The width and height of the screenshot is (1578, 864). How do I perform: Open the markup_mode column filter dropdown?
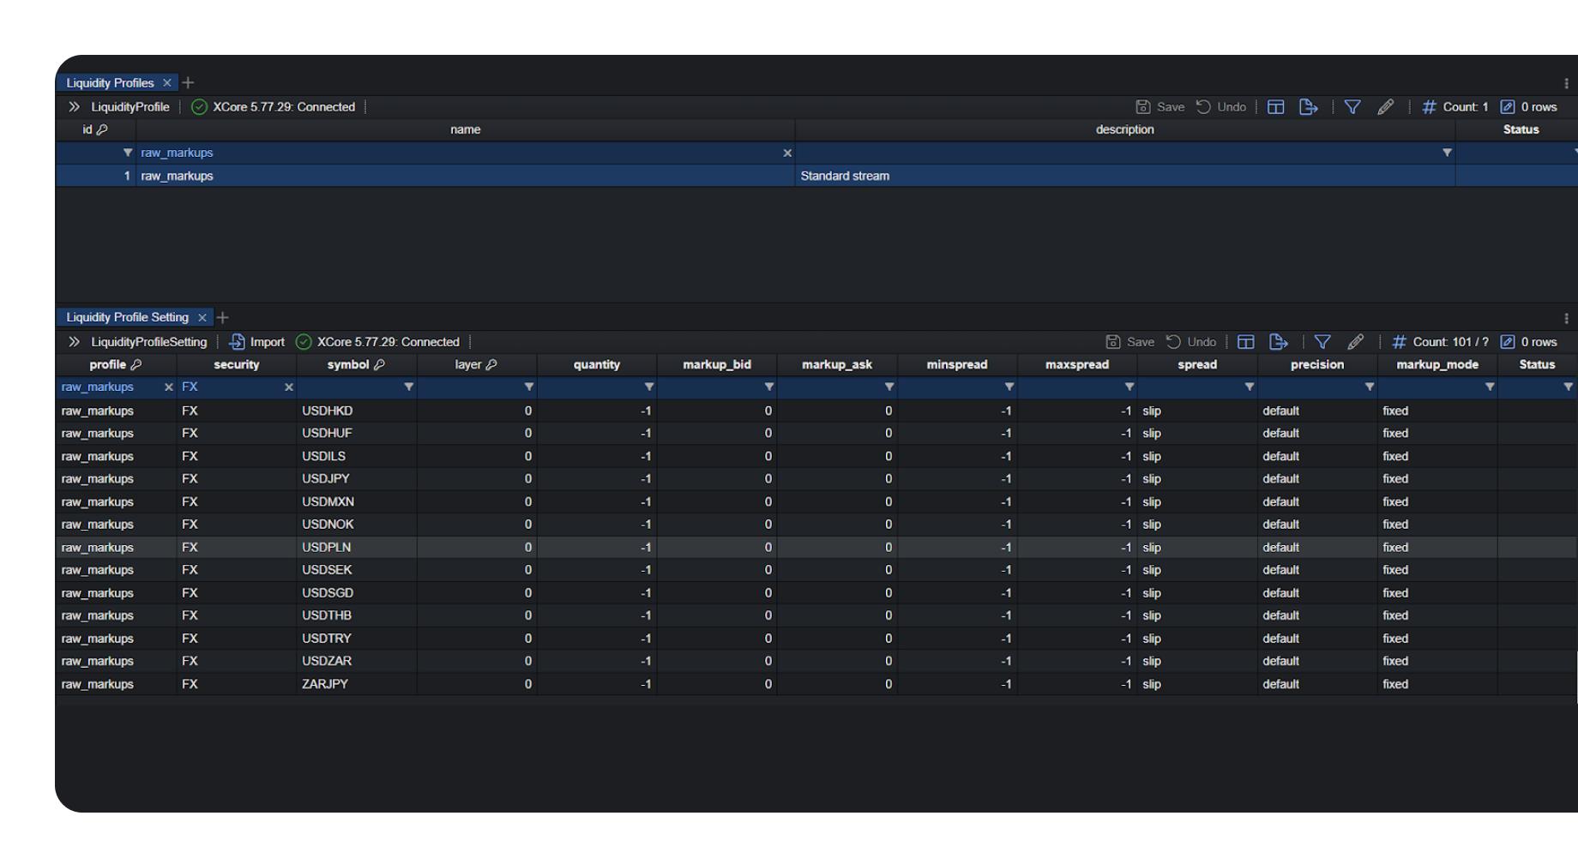(1490, 387)
